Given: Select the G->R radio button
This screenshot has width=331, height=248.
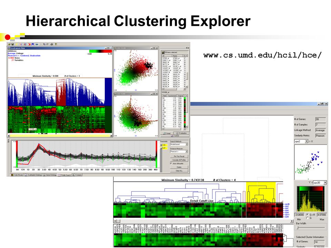Looking at the screenshot, I should point(307,215).
